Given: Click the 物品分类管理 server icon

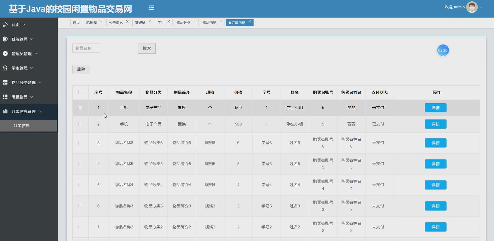Looking at the screenshot, I should pos(5,82).
